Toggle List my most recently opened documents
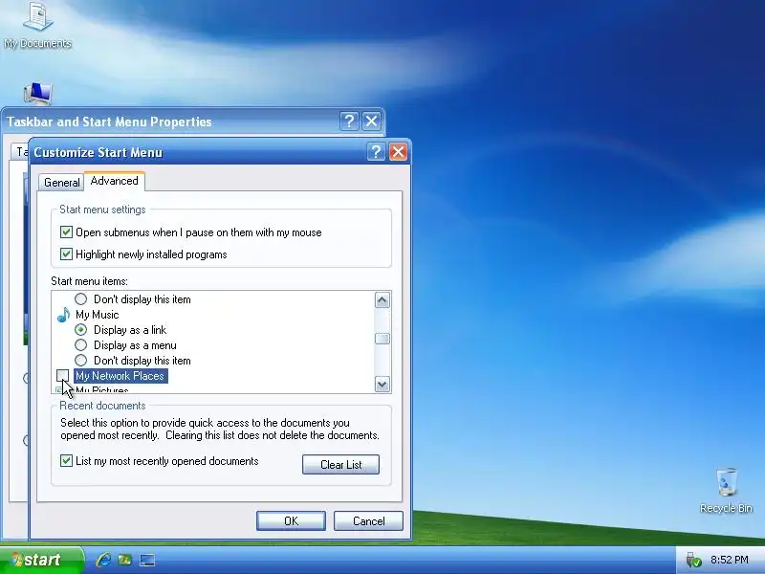This screenshot has height=574, width=765. (x=66, y=461)
